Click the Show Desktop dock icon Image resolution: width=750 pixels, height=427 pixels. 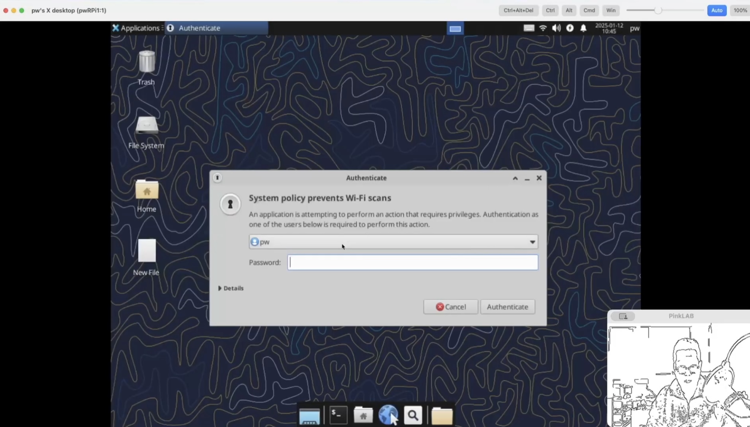pyautogui.click(x=309, y=416)
